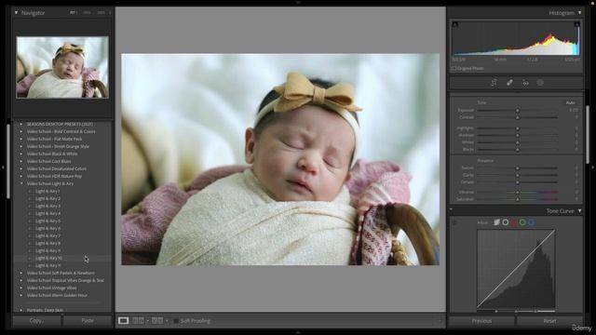Expand Video School Cool Blues group
596x335 pixels.
pyautogui.click(x=21, y=161)
